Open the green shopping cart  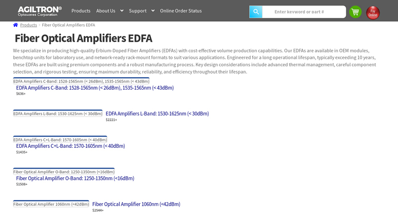click(355, 11)
